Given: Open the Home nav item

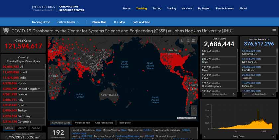Looking at the screenshot, I should [x=127, y=8].
